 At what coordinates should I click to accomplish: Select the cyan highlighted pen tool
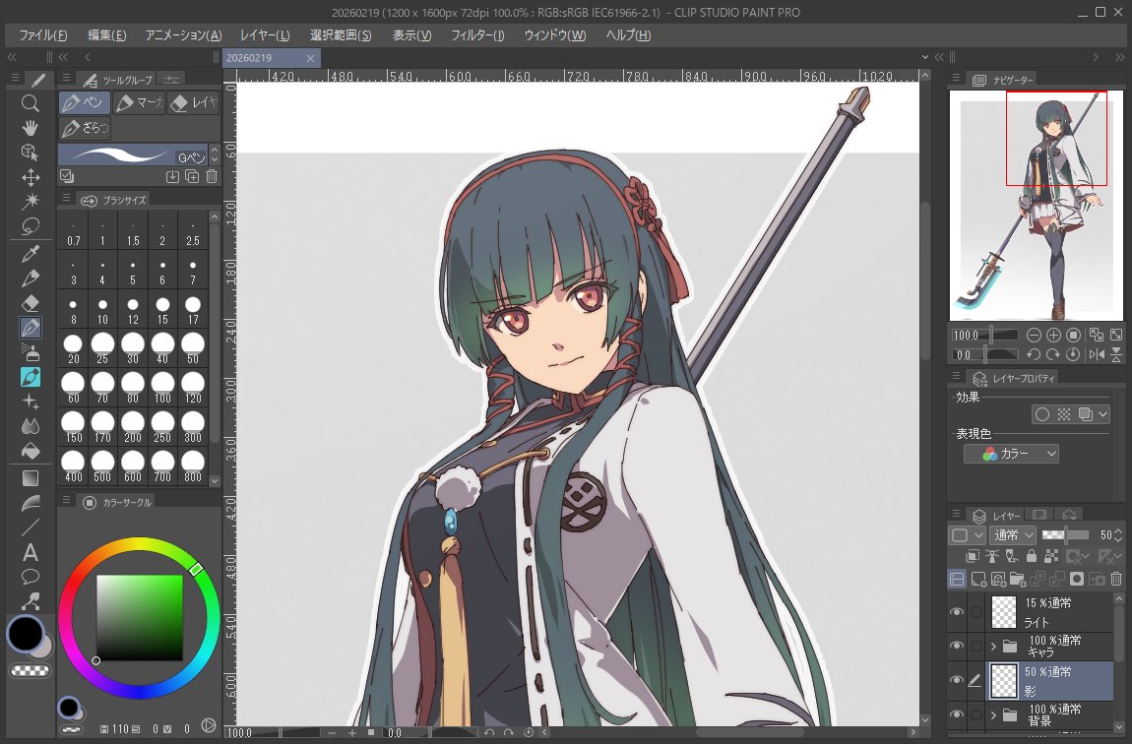coord(30,377)
